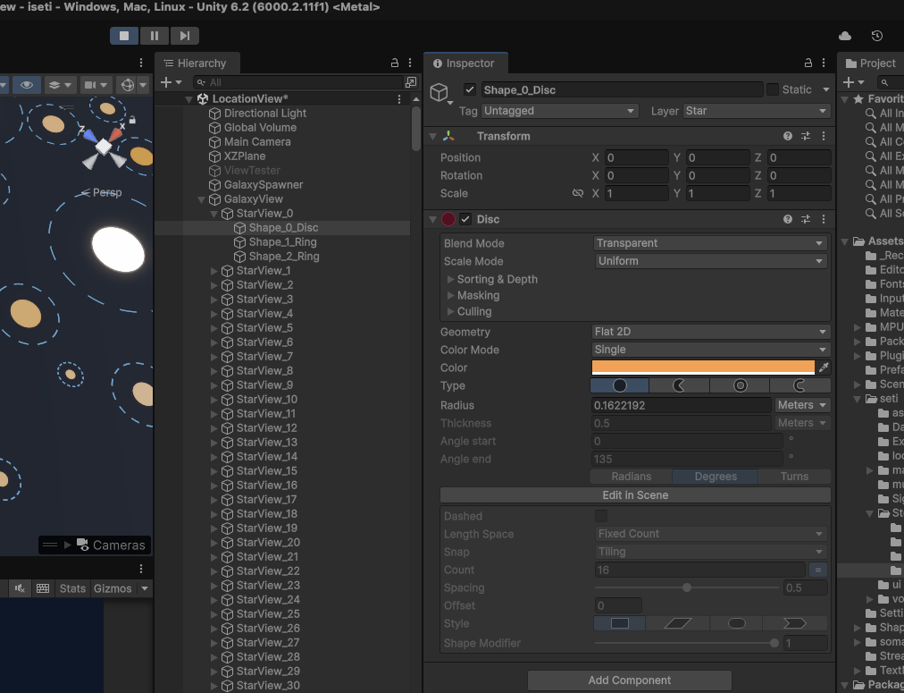The width and height of the screenshot is (904, 693).
Task: Select Radians angle unit
Action: click(x=631, y=477)
